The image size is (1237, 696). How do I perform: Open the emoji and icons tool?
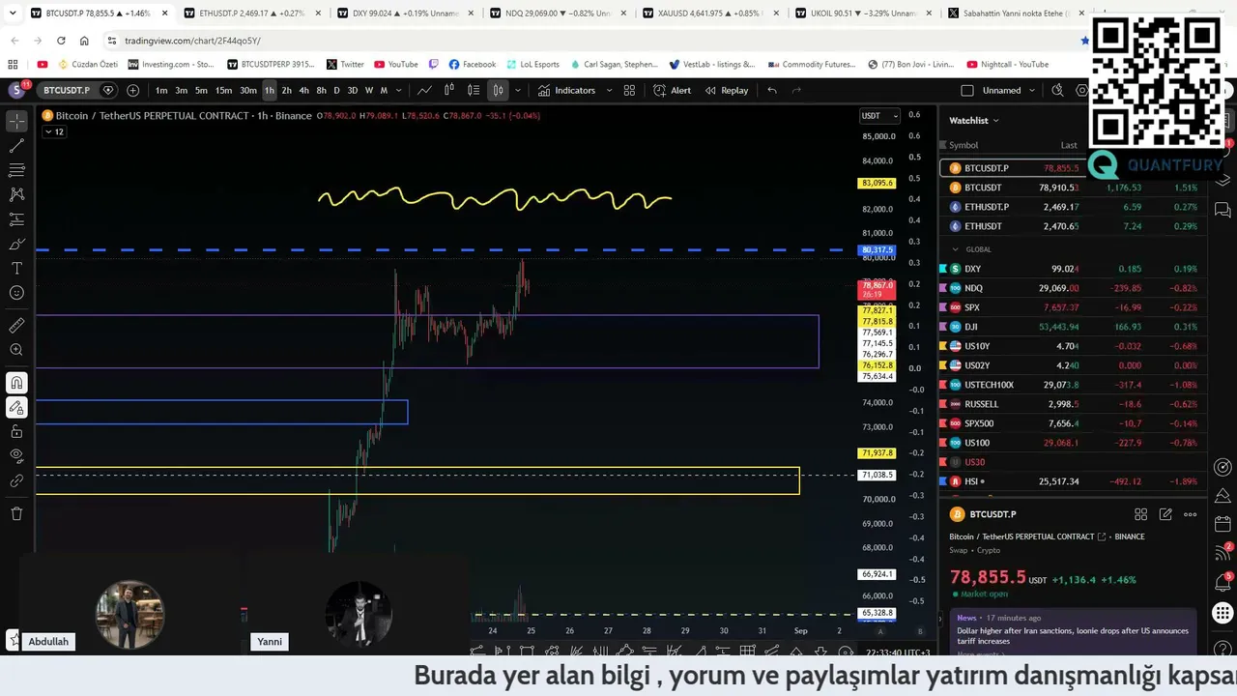[16, 293]
